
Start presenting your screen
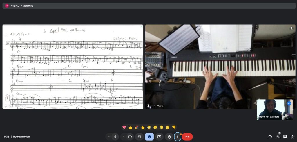coord(159,137)
